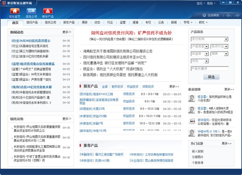Image resolution: width=242 pixels, height=175 pixels.
Task: Go back with the left arrow
Action: click(229, 15)
